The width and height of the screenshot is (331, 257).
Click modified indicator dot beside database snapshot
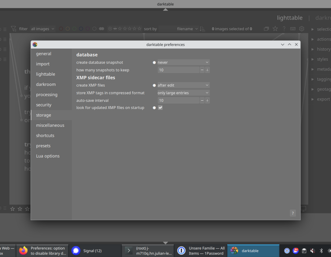point(154,62)
